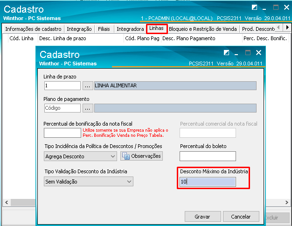Open the Linha de prazo lookup button

(88, 85)
